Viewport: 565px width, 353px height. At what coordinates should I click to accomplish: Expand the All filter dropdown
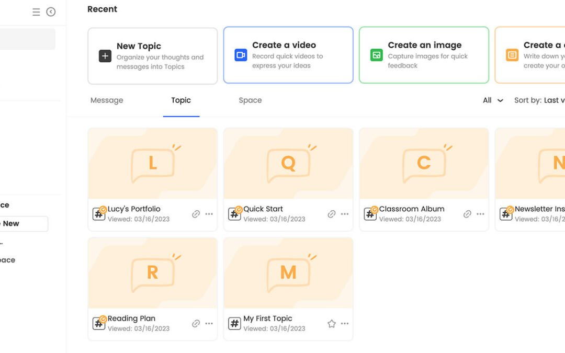click(493, 100)
